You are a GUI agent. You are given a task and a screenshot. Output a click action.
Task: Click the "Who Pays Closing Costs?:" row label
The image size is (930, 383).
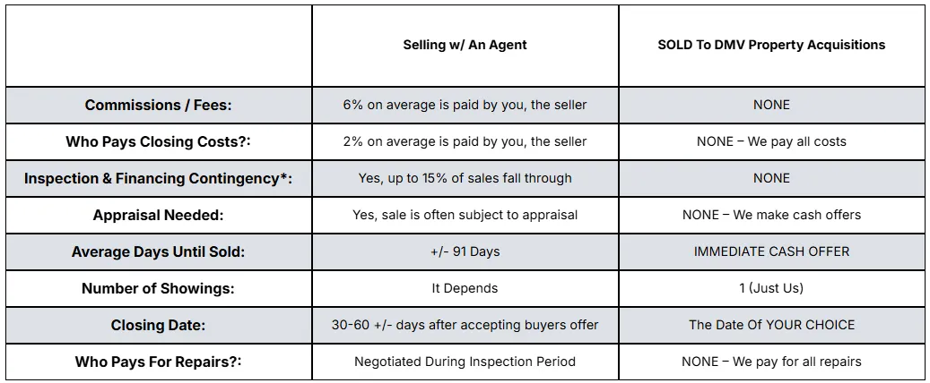coord(158,142)
